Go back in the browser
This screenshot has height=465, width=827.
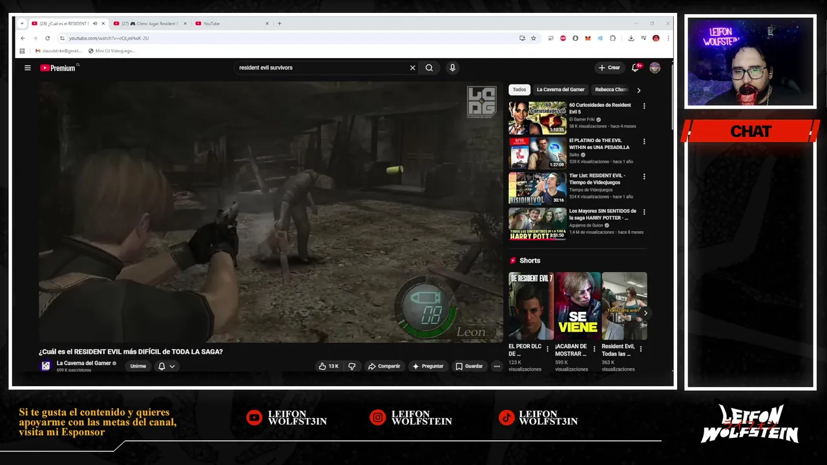point(23,38)
